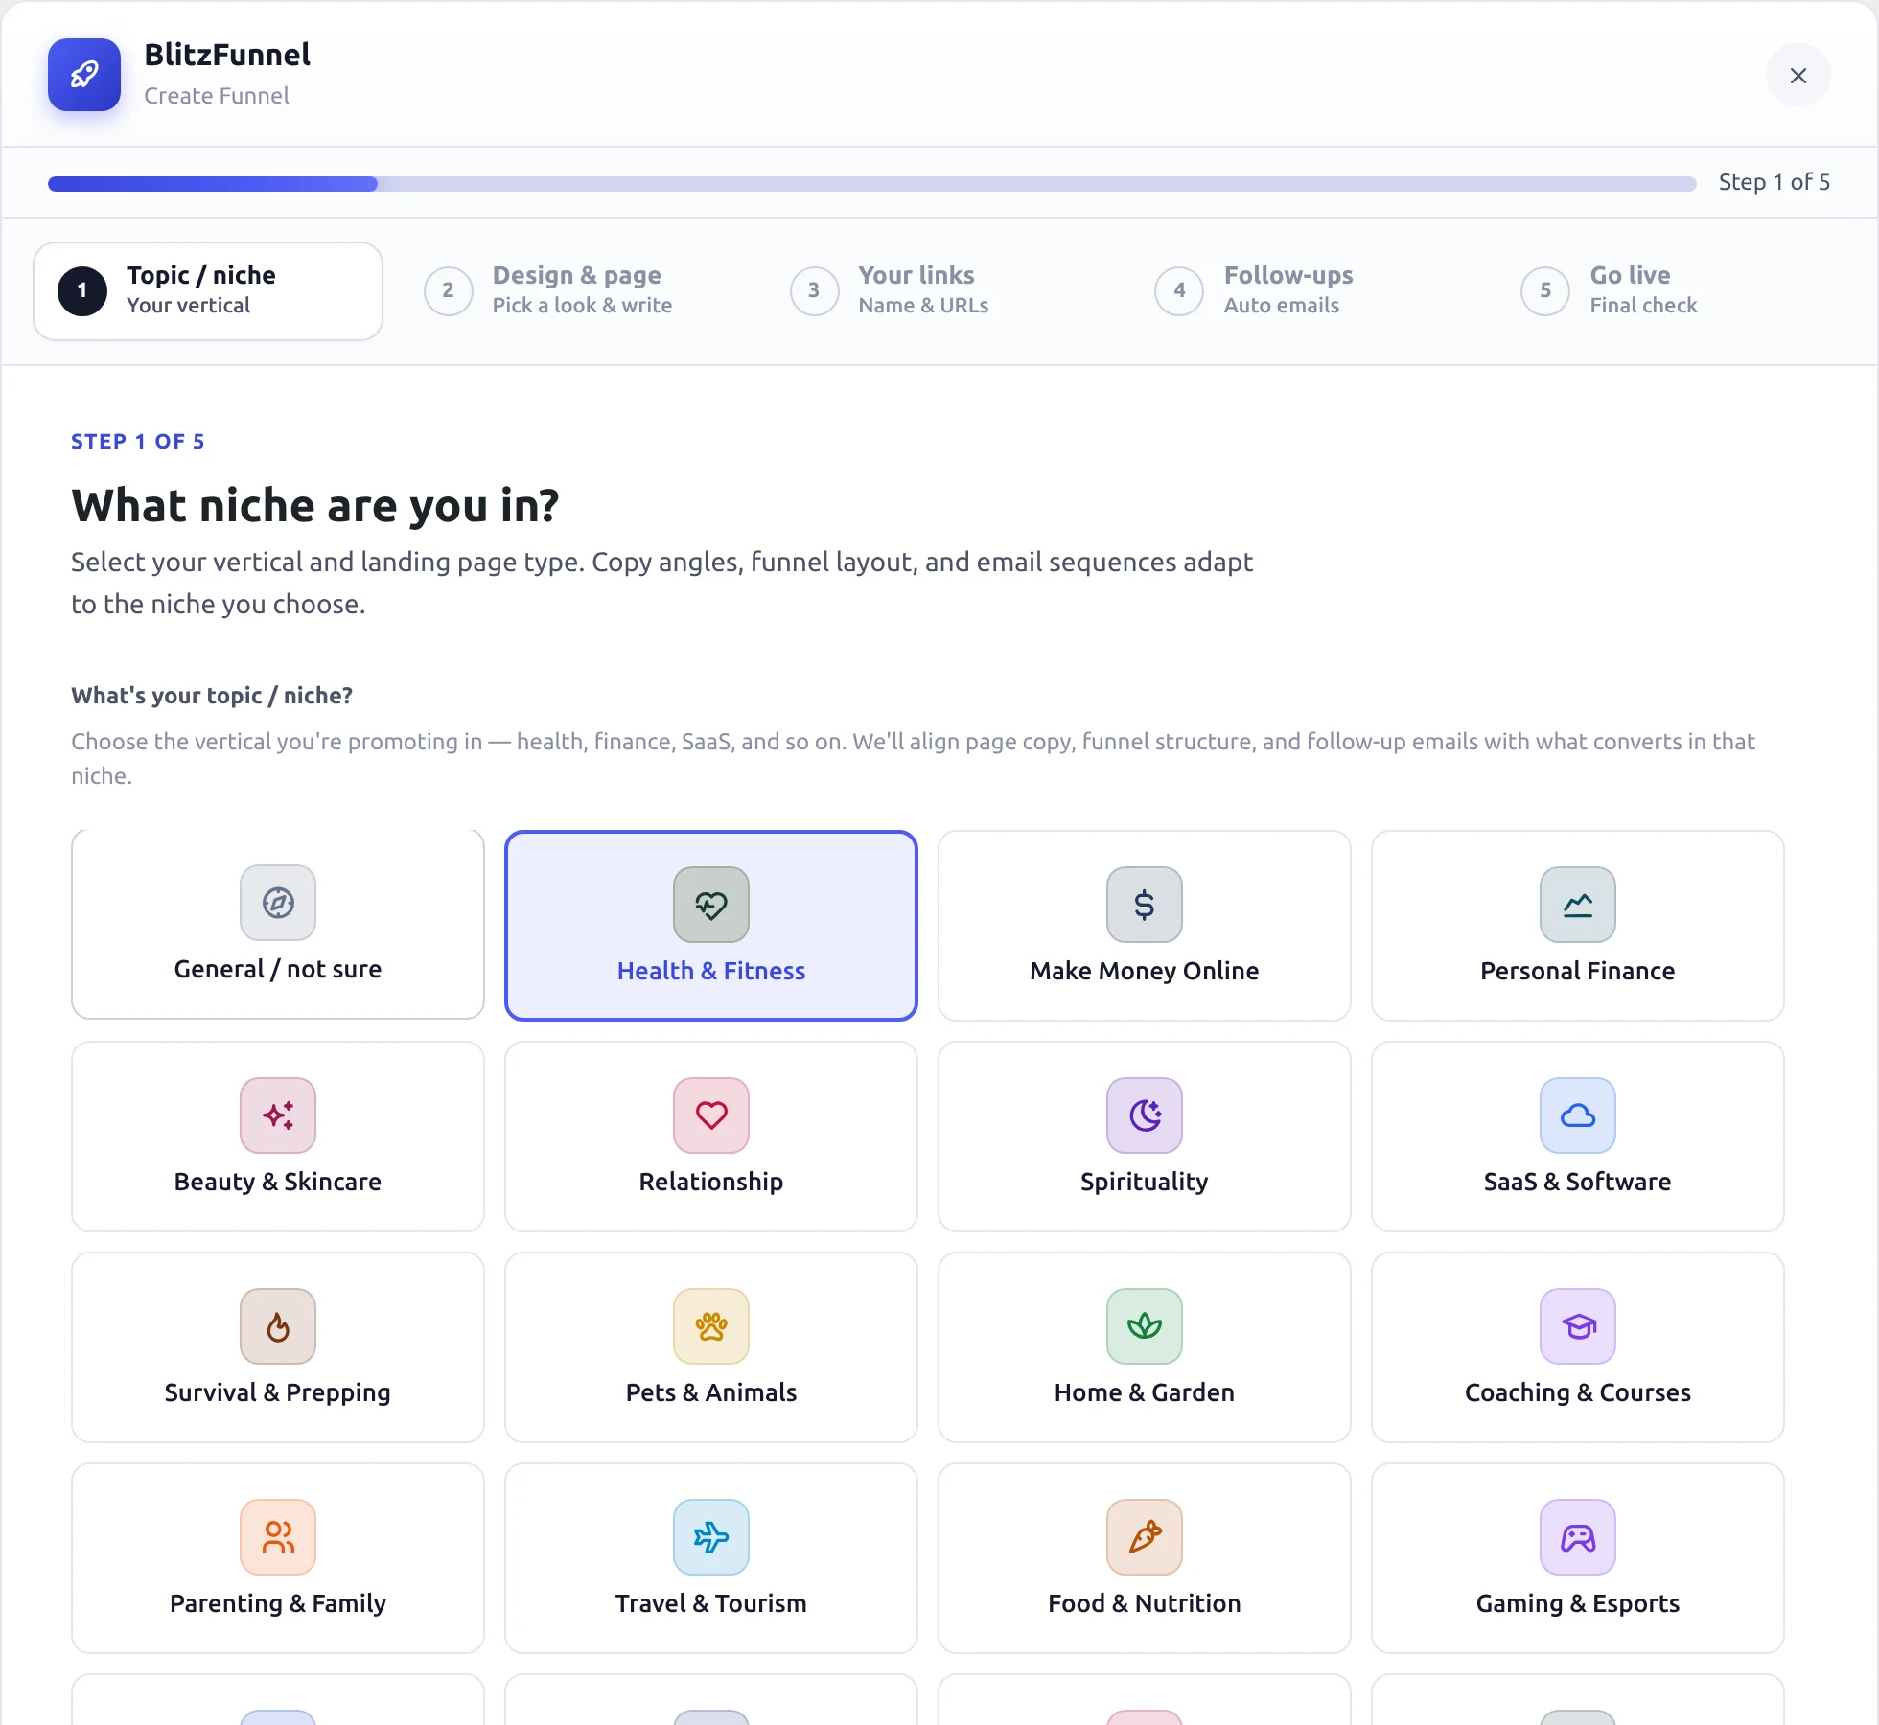Select the Beauty & Skincare label

[278, 1182]
